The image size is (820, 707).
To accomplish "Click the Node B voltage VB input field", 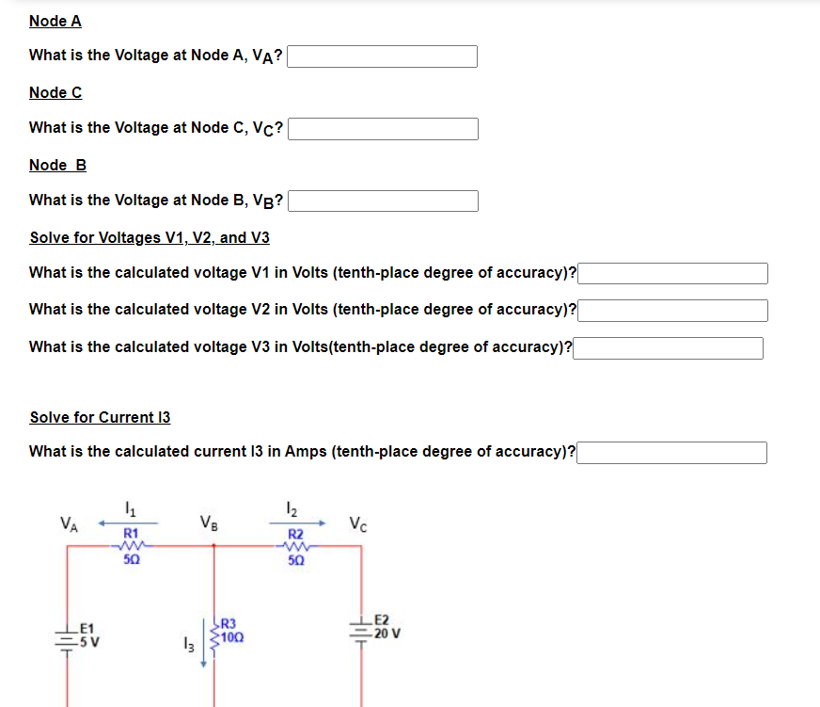I will (x=383, y=201).
